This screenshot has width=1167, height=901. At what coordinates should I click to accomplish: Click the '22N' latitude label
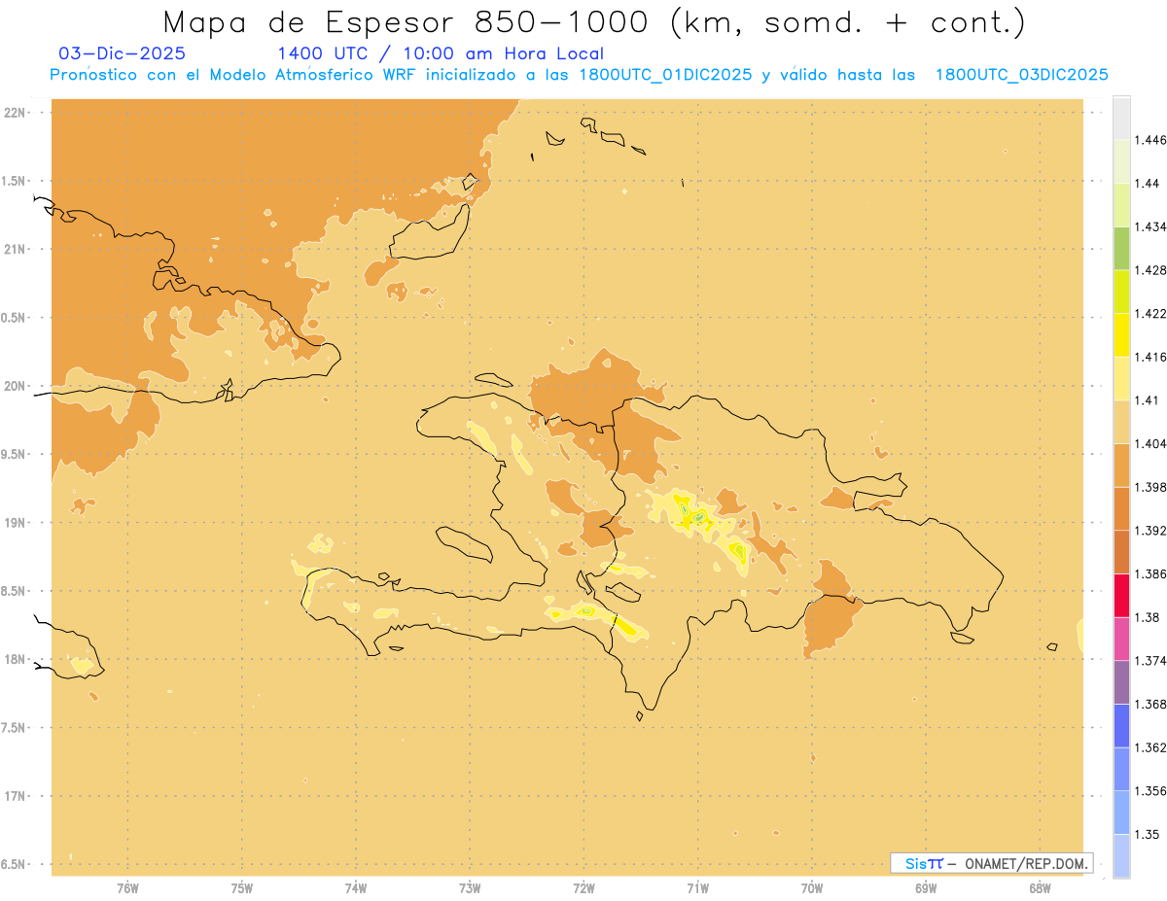click(16, 113)
